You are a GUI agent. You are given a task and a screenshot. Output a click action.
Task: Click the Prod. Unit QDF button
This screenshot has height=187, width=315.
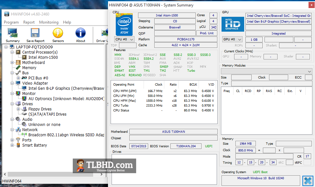(x=207, y=33)
